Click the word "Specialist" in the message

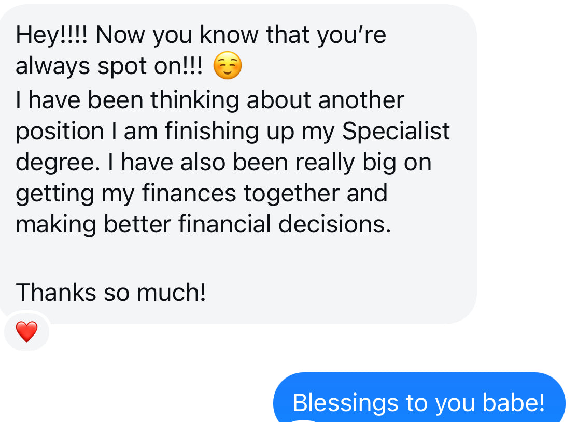tap(396, 130)
